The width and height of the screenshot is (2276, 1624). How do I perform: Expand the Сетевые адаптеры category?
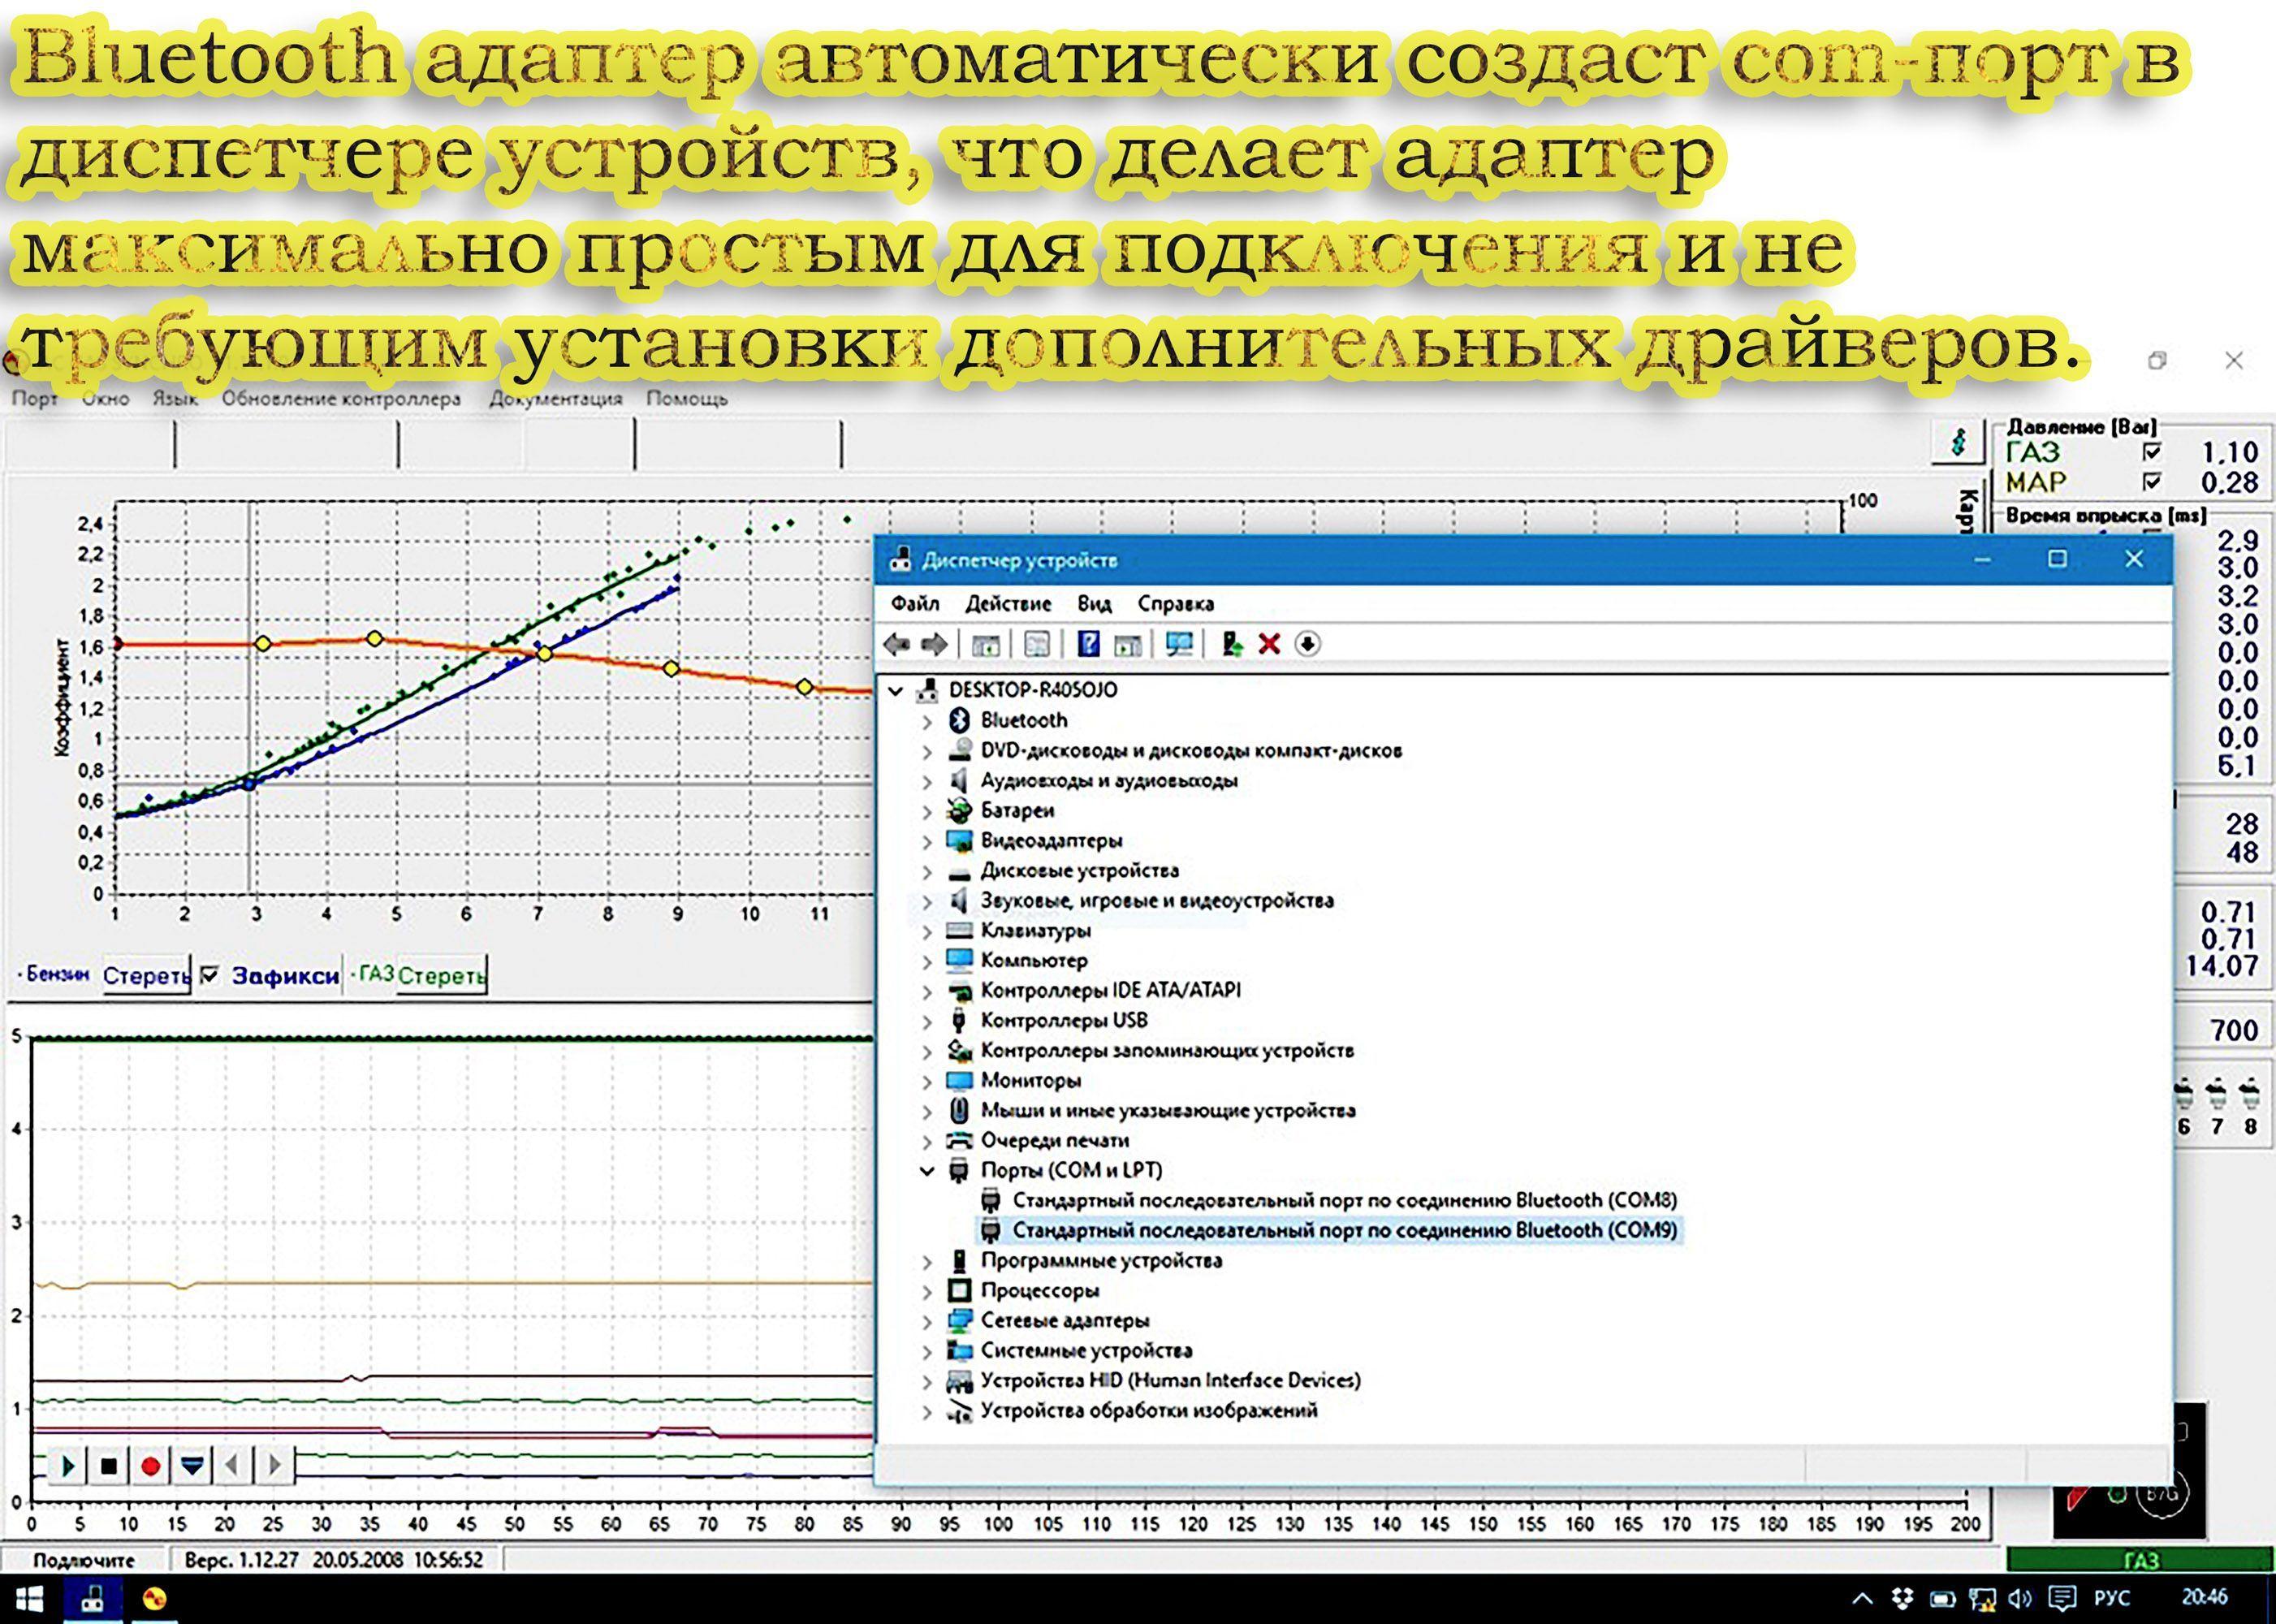(927, 1321)
